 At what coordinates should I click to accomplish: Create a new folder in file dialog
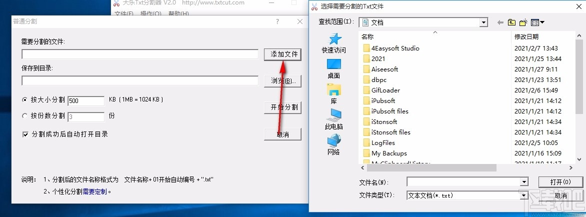point(523,22)
